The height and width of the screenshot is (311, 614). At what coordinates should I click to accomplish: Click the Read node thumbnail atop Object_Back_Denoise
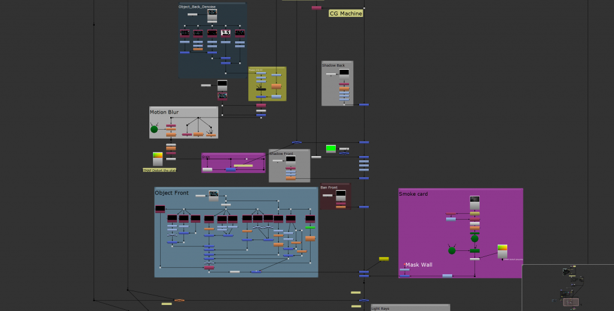[212, 14]
